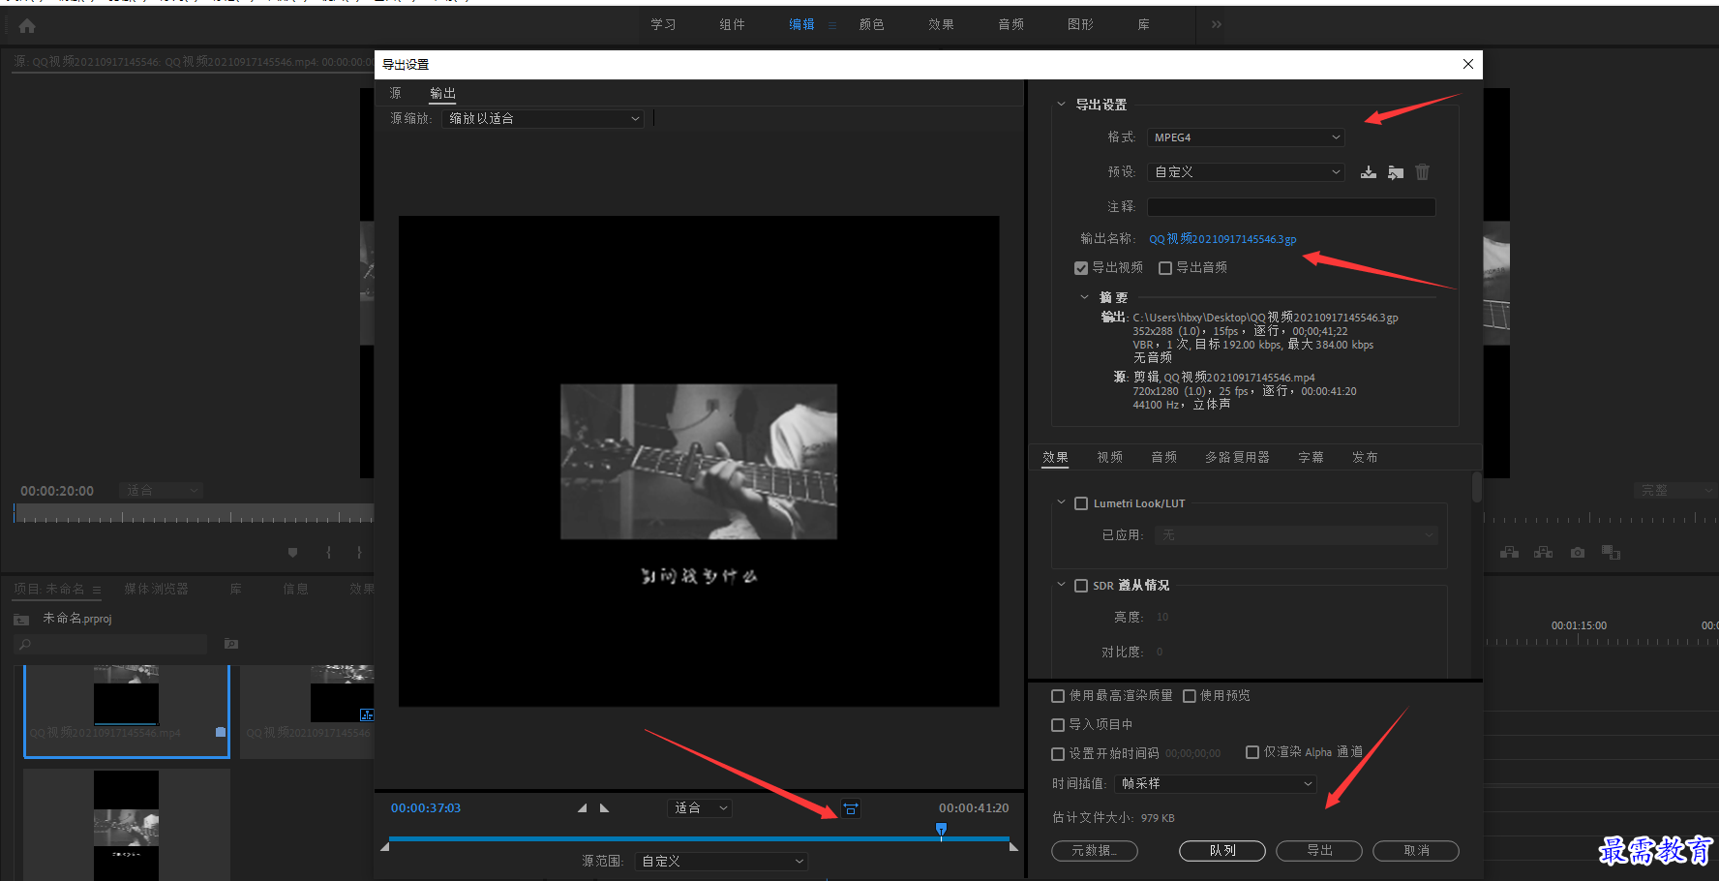
Task: Uncheck Export Video checkbox
Action: (1081, 268)
